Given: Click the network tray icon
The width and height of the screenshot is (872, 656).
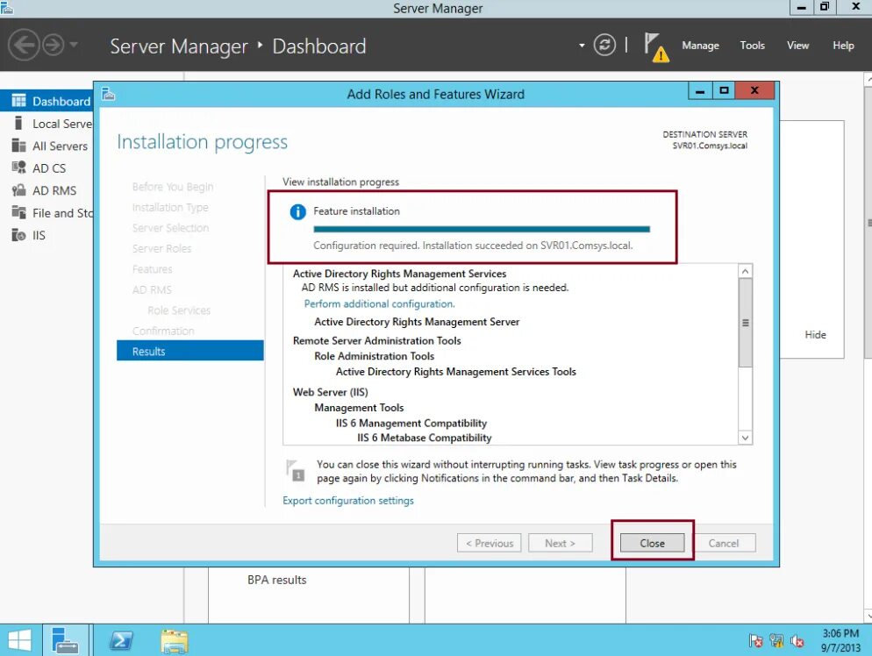Looking at the screenshot, I should 777,641.
